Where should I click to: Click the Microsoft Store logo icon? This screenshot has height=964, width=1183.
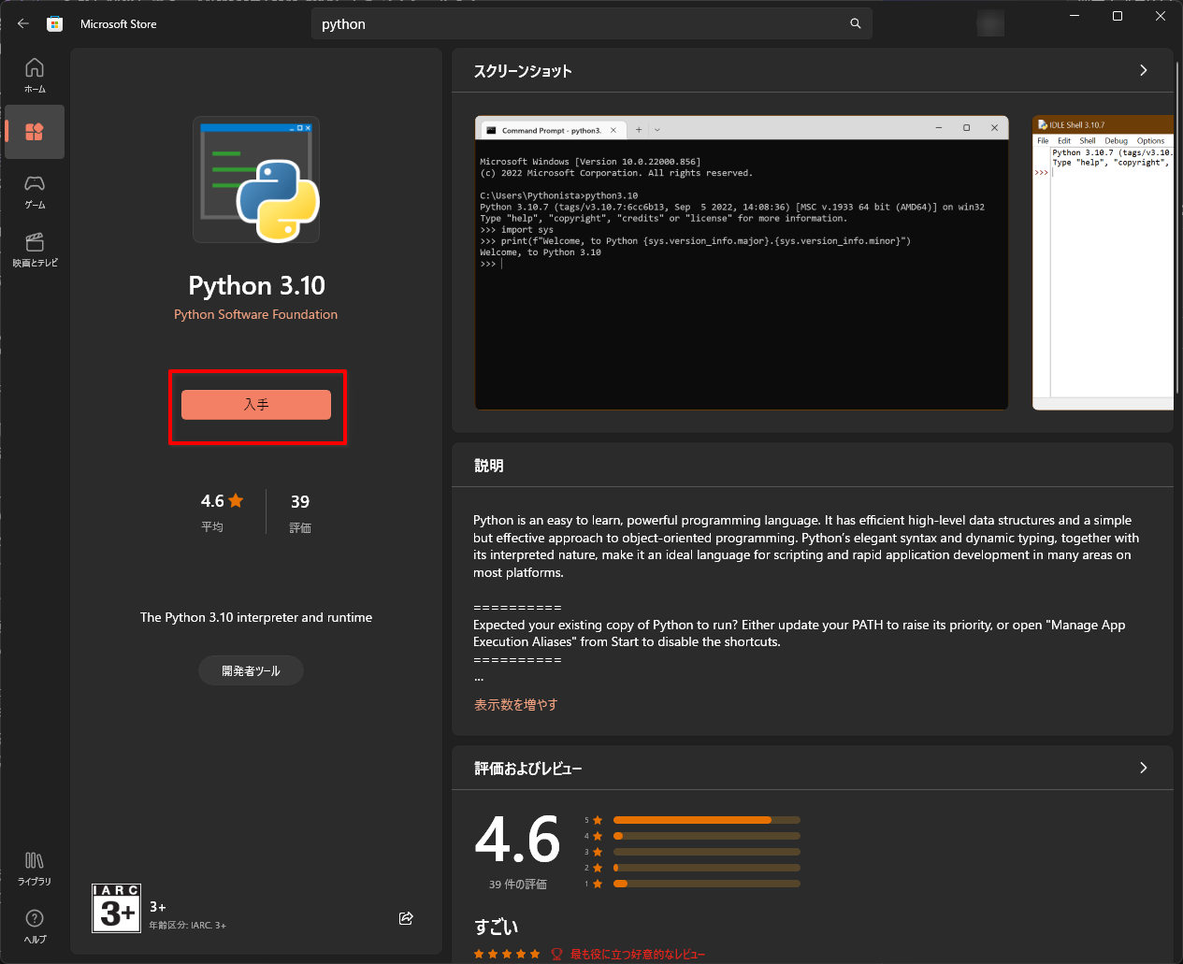tap(55, 23)
